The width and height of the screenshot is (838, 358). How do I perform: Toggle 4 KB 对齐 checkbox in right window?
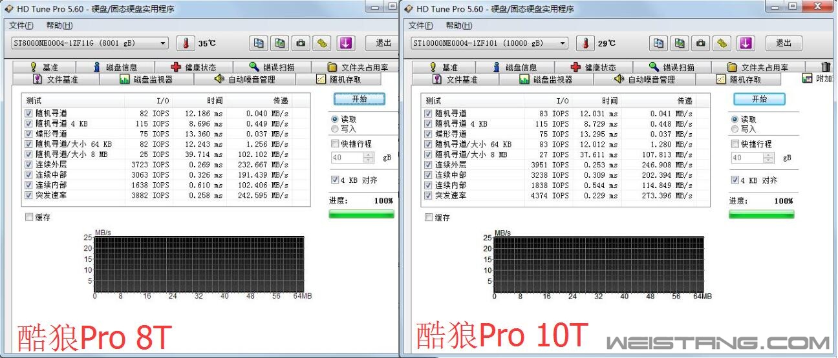point(735,180)
